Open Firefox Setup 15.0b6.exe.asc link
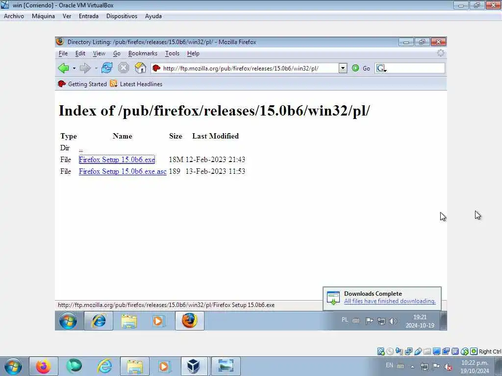The image size is (502, 376). click(123, 171)
